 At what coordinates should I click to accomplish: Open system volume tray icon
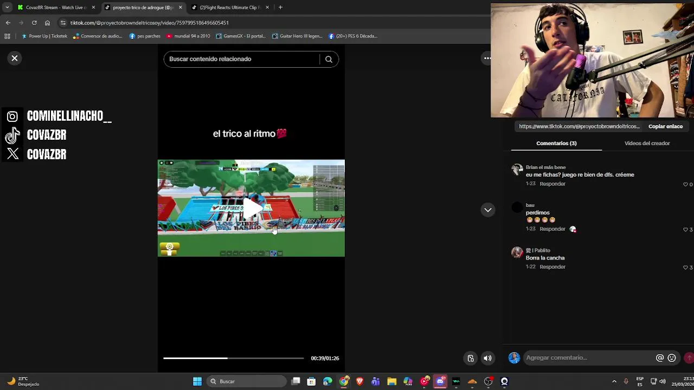coord(663,381)
